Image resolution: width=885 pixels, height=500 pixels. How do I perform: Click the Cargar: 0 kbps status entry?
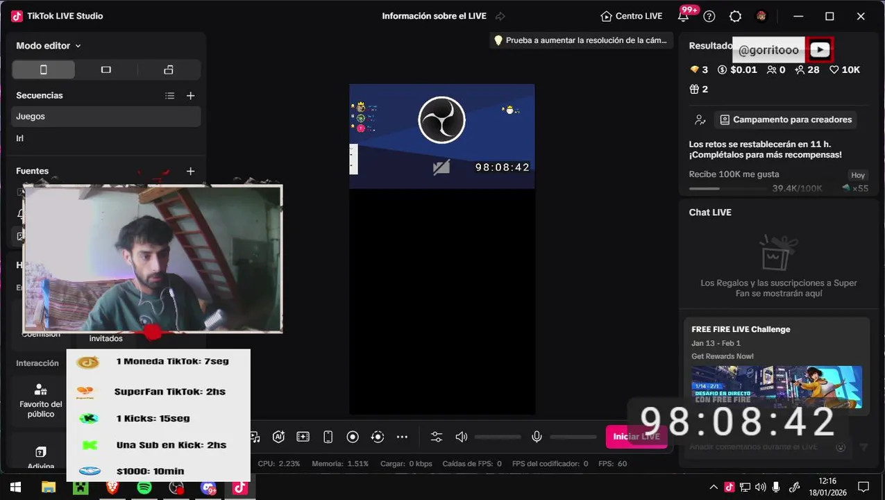pyautogui.click(x=406, y=463)
